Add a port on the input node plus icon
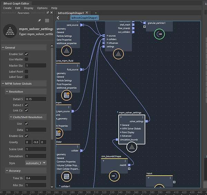The image size is (207, 195). click(174, 182)
